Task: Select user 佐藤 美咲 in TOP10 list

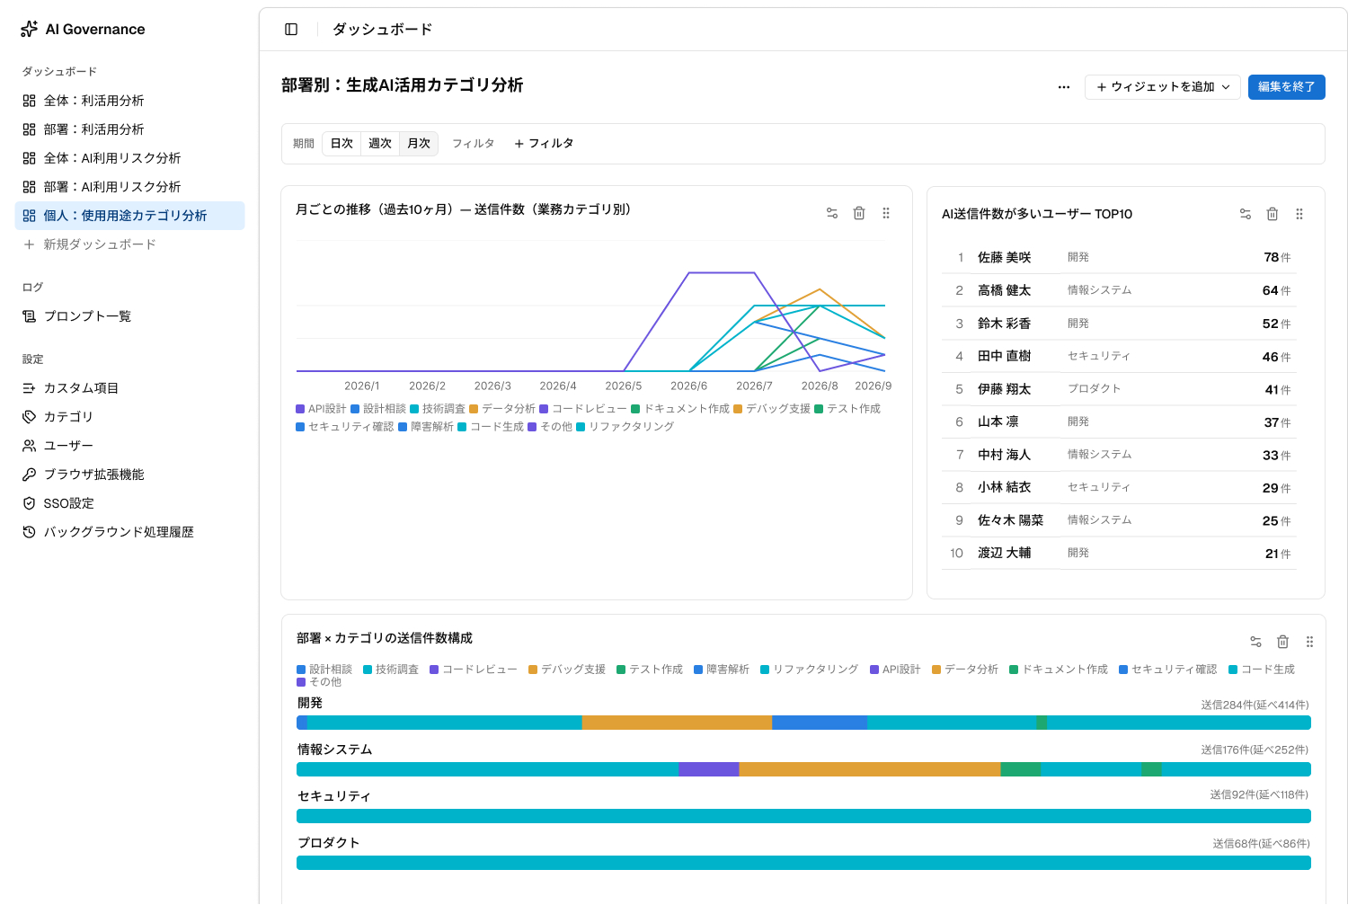Action: (x=1120, y=258)
